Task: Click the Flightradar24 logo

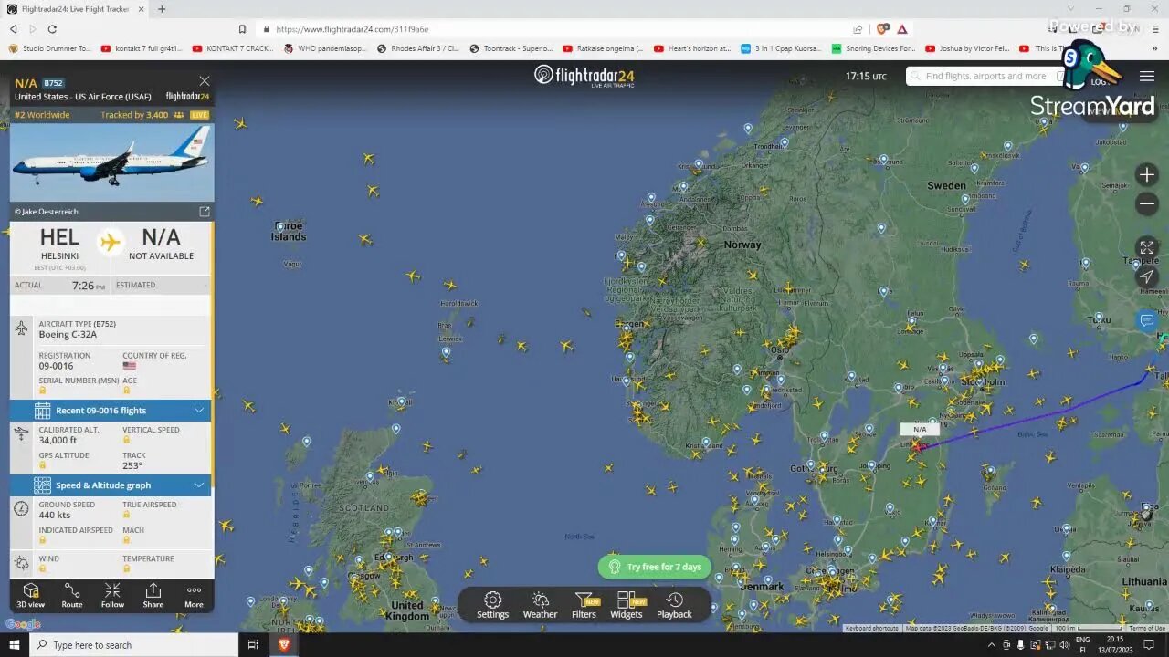Action: [584, 76]
